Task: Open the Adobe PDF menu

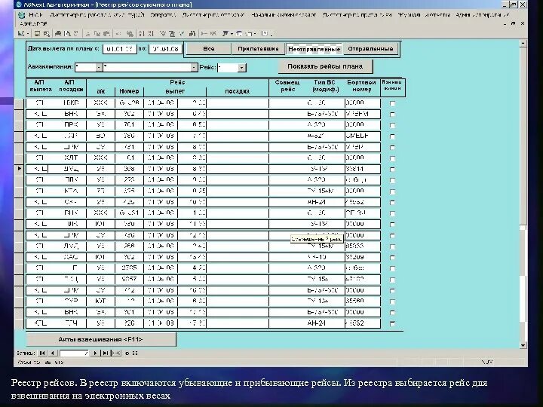Action: (33, 23)
